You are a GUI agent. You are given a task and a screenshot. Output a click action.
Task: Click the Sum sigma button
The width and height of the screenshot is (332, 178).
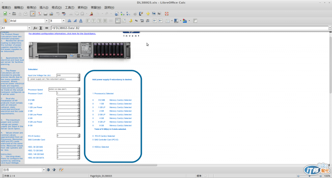[x=41, y=28]
